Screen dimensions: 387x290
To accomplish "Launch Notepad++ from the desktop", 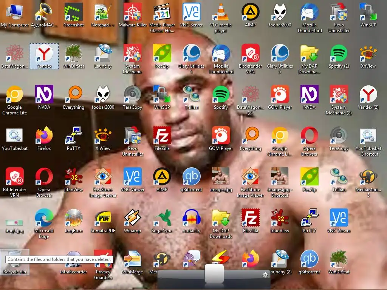I will [103, 15].
